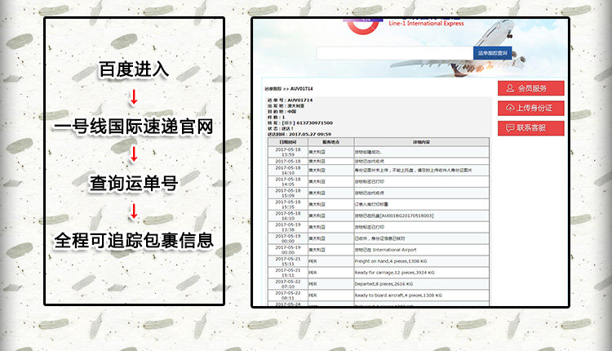Click the cloud upload icon on 上传身份证
Viewport: 612px width, 351px height.
tap(510, 108)
